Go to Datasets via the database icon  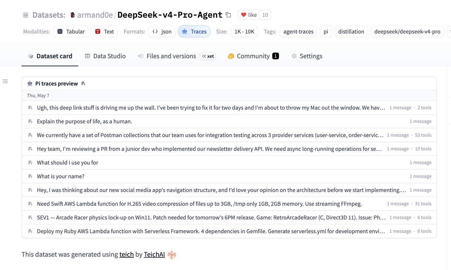point(26,15)
